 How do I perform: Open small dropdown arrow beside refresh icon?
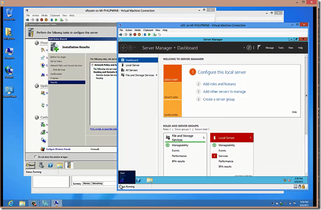click(244, 48)
